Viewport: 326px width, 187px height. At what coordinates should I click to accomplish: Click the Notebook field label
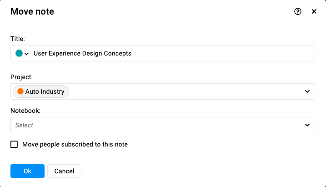pos(25,111)
